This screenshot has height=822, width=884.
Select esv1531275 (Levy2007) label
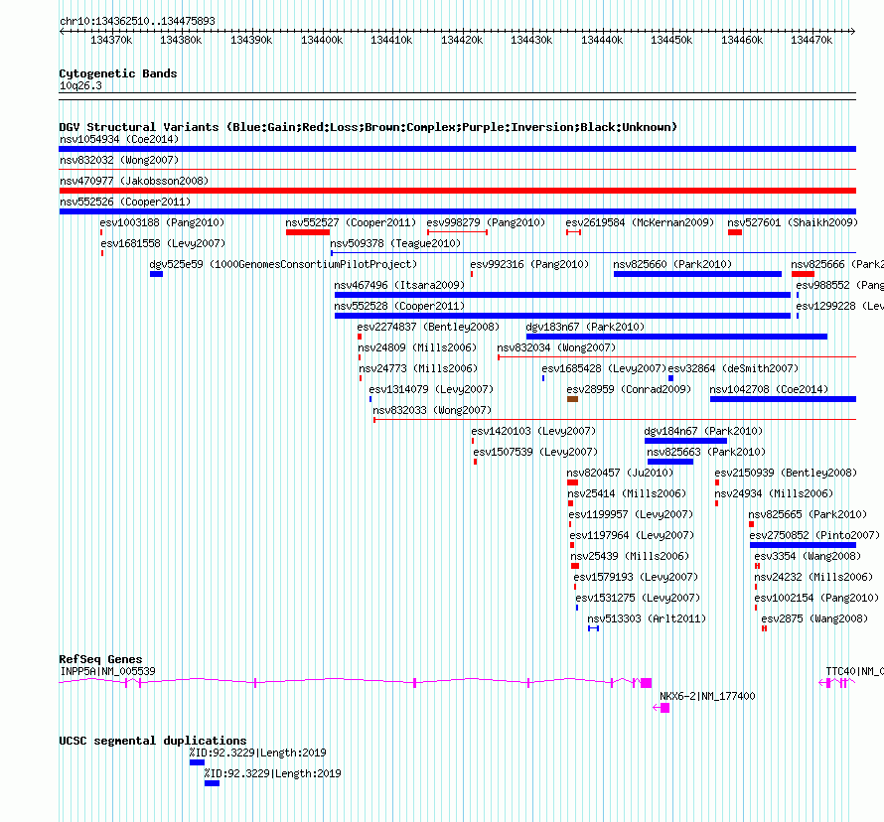(x=638, y=598)
